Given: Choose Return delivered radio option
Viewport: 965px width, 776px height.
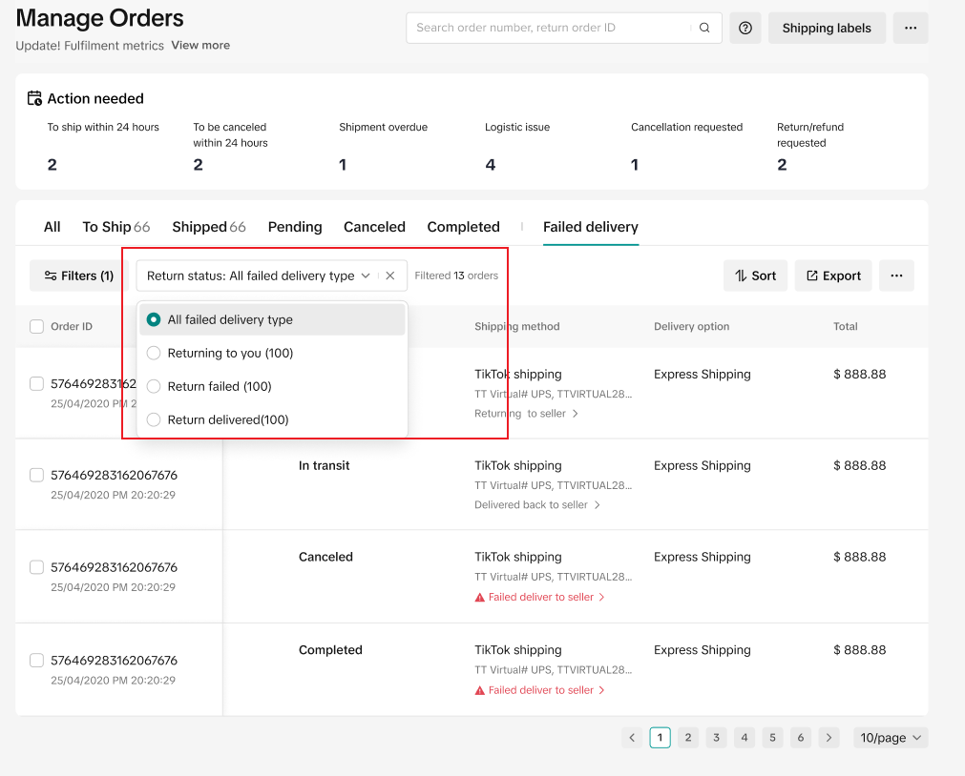Looking at the screenshot, I should (154, 419).
